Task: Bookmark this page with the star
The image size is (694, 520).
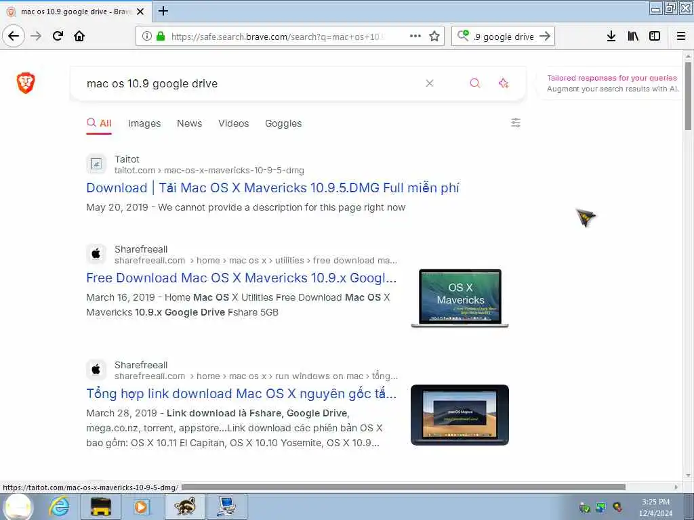Action: click(434, 37)
